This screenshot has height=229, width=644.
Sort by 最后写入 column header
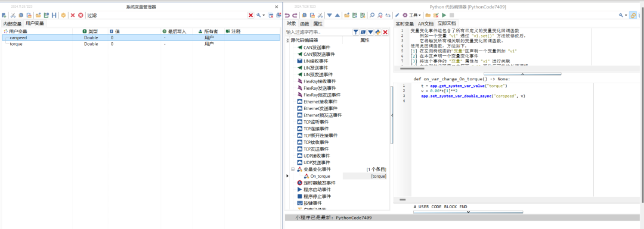(177, 31)
